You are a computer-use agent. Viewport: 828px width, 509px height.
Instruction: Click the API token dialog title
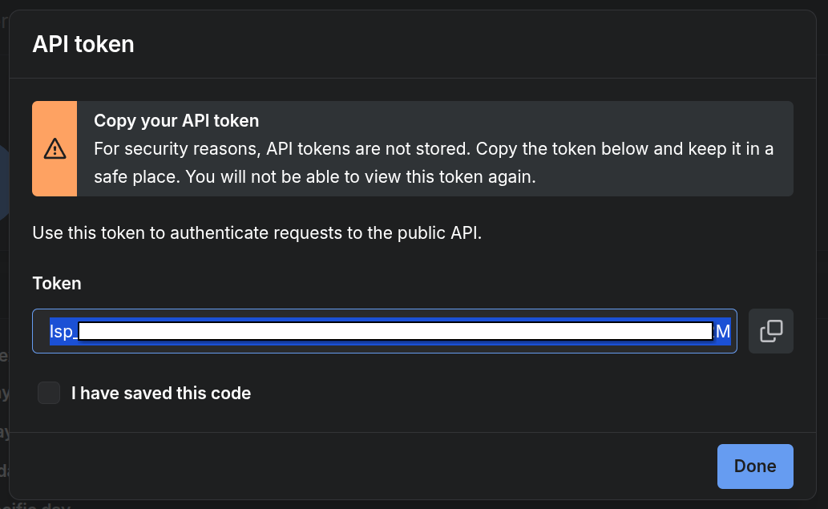coord(83,44)
